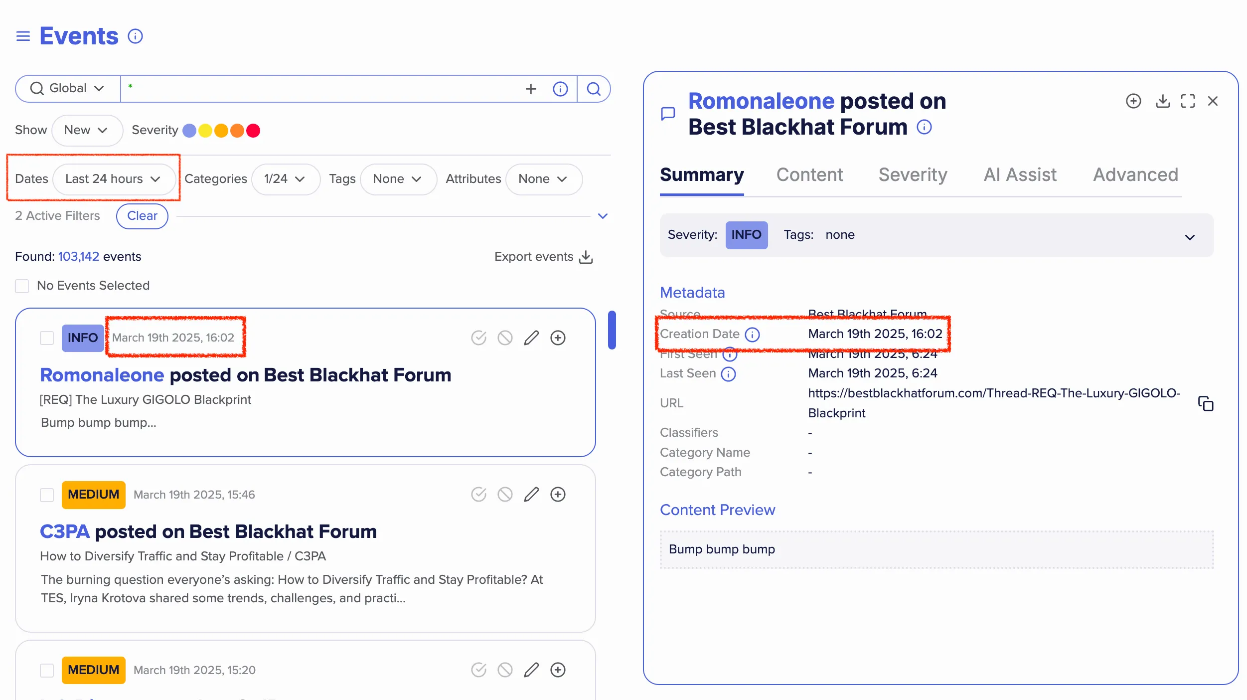Viewport: 1247px width, 700px height.
Task: Click the search bar query info icon
Action: click(560, 89)
